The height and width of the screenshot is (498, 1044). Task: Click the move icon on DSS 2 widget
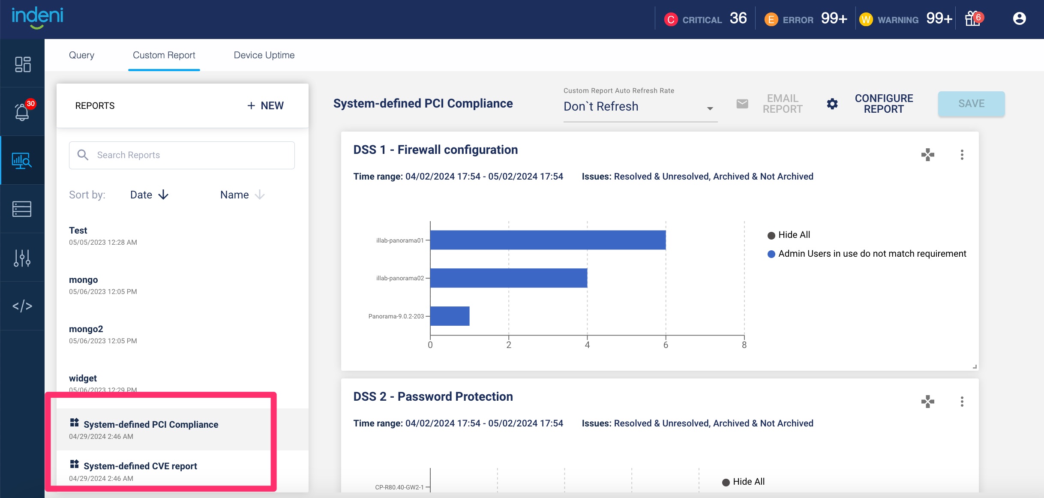pyautogui.click(x=928, y=402)
